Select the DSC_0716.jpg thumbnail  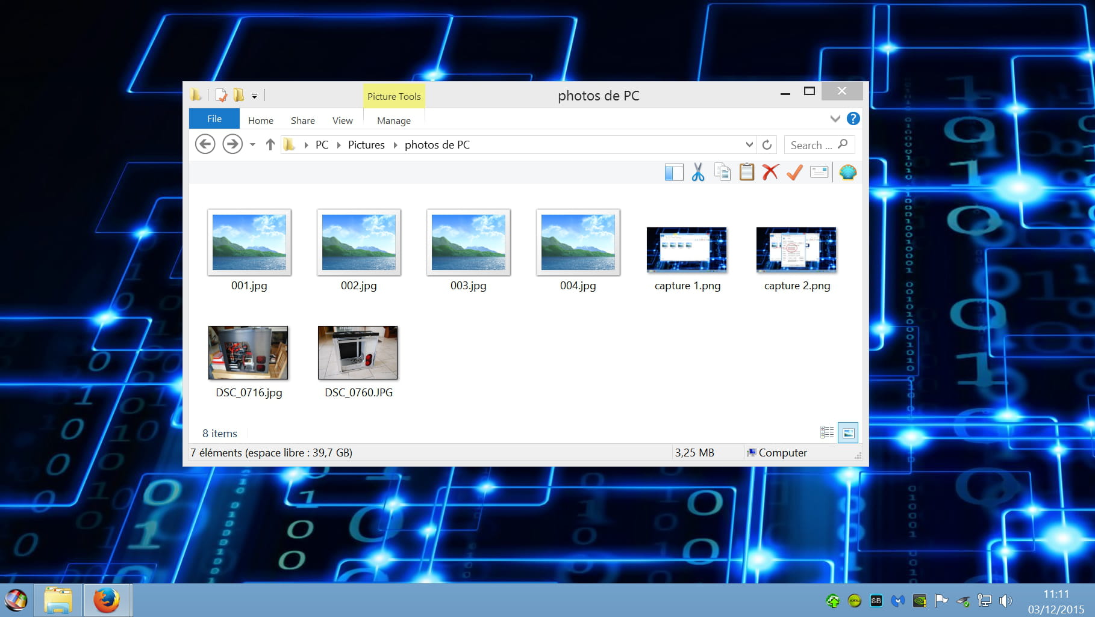tap(248, 353)
